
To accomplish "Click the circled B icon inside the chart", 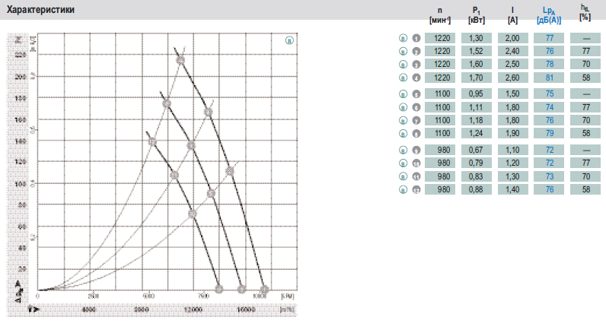I will click(x=289, y=40).
